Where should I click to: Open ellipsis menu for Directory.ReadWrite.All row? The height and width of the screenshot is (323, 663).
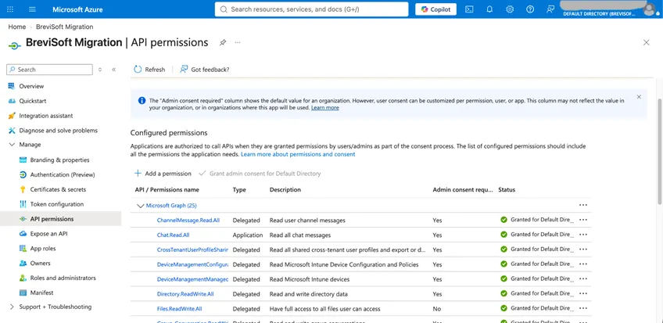pyautogui.click(x=583, y=293)
